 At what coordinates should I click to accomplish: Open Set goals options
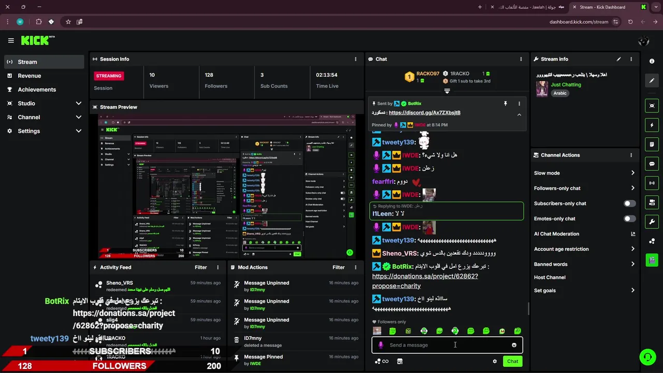(x=584, y=291)
